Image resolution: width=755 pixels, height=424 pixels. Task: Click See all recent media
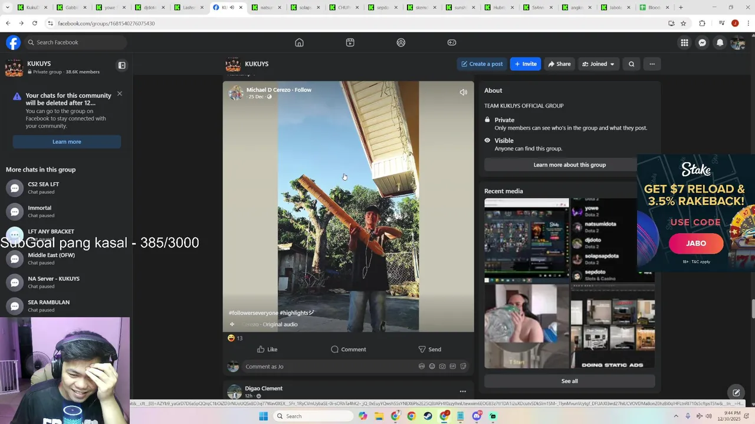569,381
